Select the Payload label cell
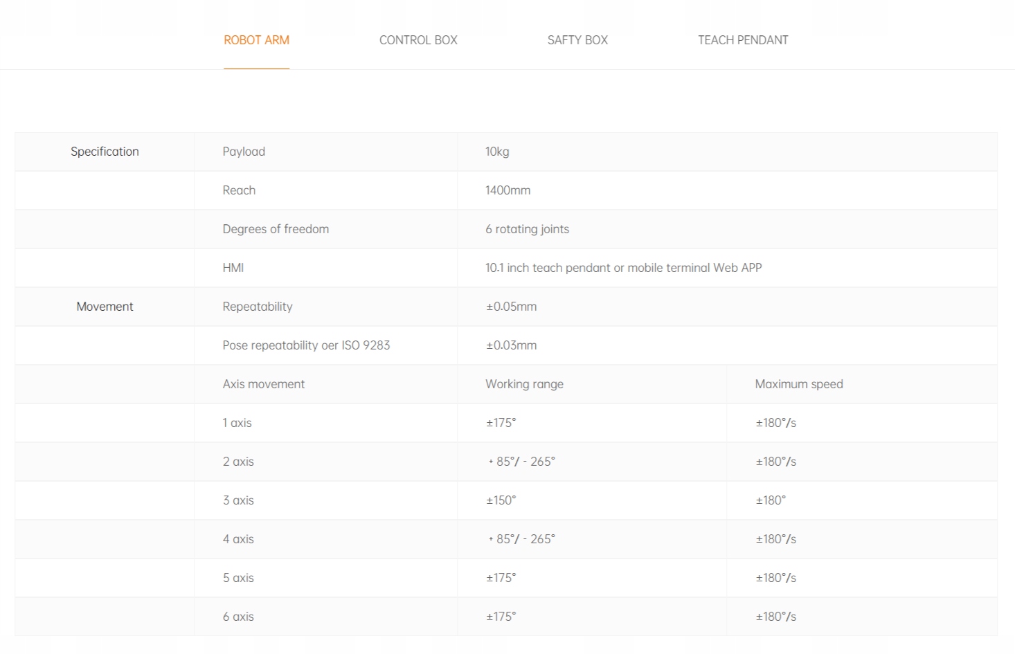The height and width of the screenshot is (654, 1015). click(244, 152)
